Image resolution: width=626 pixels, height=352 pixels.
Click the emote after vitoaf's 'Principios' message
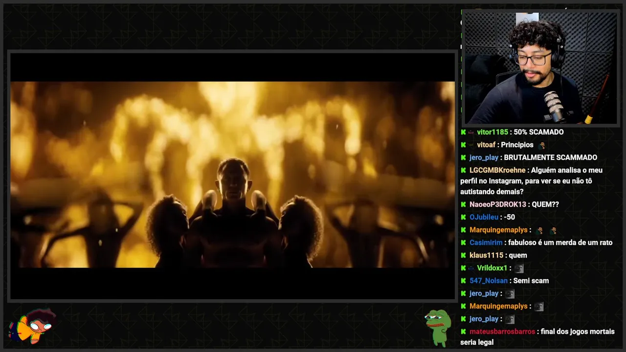point(541,145)
